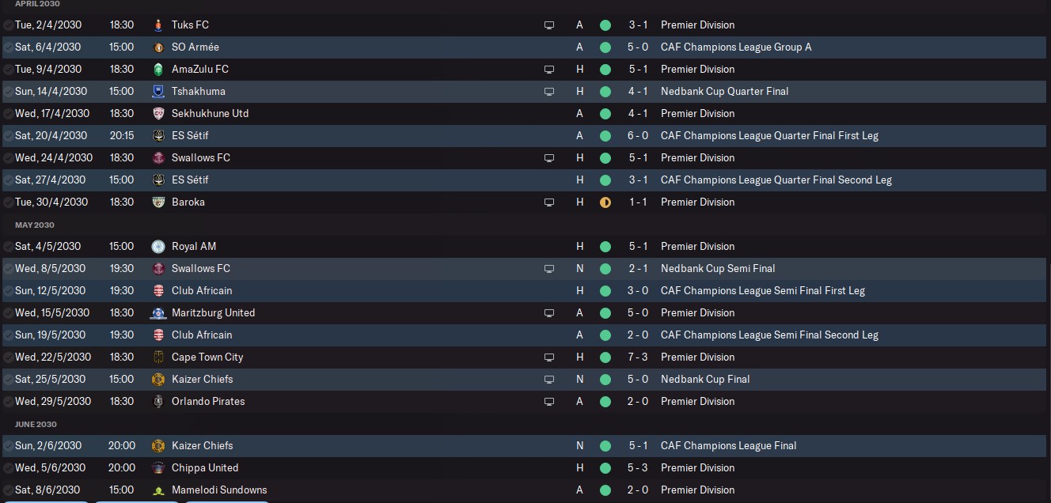Viewport: 1051px width, 503px height.
Task: Click the Maritzburg United club badge
Action: (158, 312)
